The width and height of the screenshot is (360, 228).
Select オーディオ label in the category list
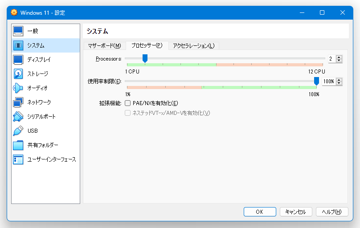coord(37,88)
